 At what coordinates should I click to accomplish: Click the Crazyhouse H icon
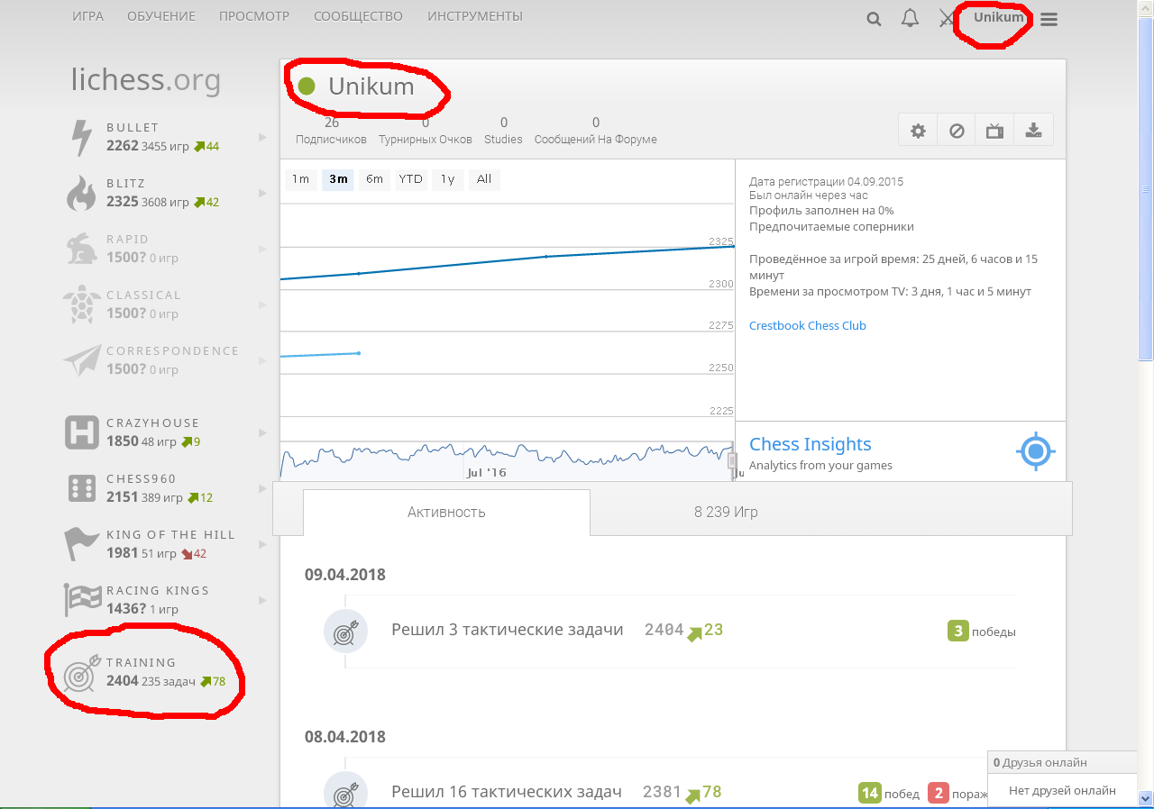point(82,432)
